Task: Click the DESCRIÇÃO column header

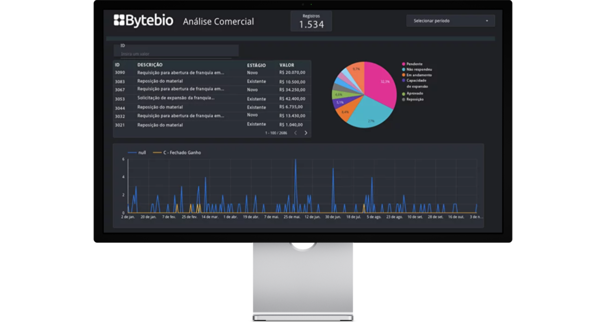Action: [150, 65]
